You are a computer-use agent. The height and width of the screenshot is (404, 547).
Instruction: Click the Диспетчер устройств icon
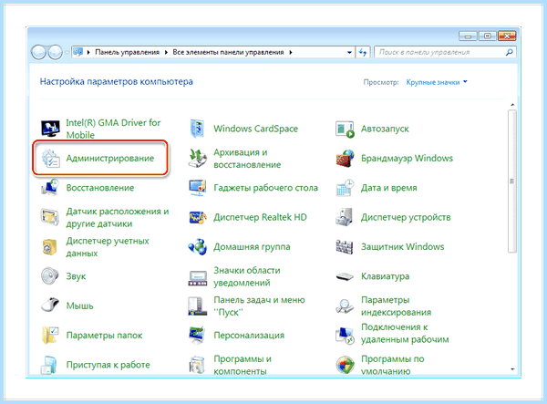click(x=345, y=217)
